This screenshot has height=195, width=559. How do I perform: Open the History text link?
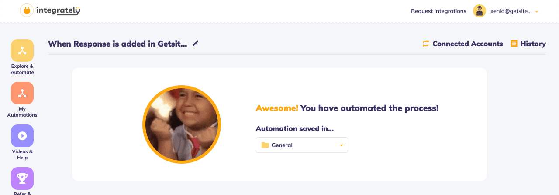[533, 44]
